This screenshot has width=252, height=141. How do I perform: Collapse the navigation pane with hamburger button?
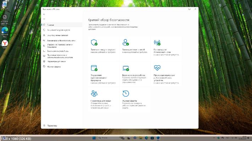point(44,19)
